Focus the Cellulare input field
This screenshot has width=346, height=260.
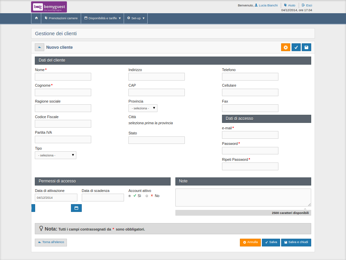[x=250, y=92]
